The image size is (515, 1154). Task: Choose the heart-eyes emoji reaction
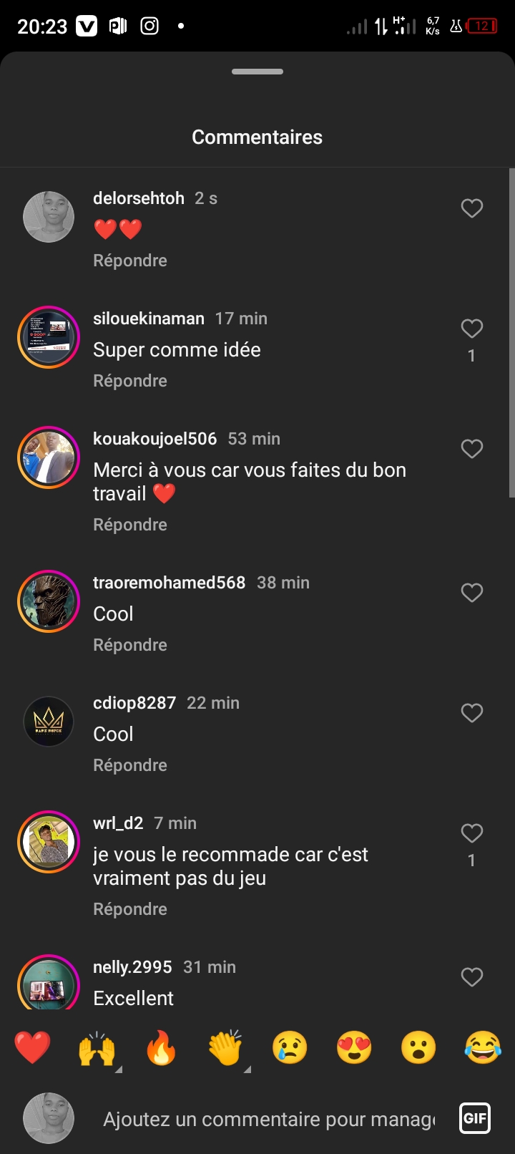pos(354,1048)
